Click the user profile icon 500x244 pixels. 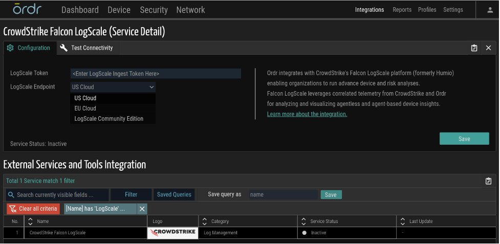pyautogui.click(x=490, y=10)
